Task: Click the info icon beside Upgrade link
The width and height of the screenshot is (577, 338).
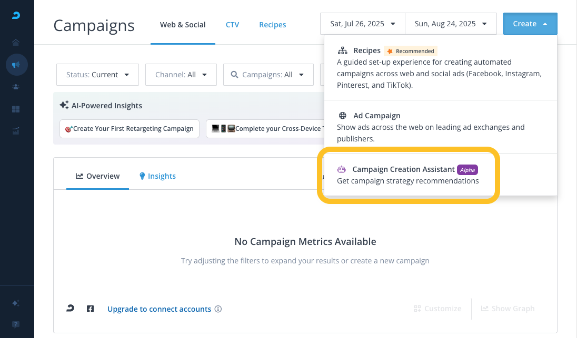Action: [218, 309]
